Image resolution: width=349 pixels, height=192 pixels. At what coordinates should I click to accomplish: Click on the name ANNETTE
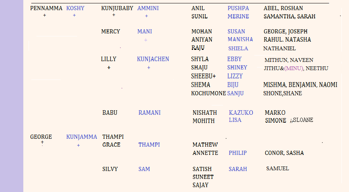point(205,153)
